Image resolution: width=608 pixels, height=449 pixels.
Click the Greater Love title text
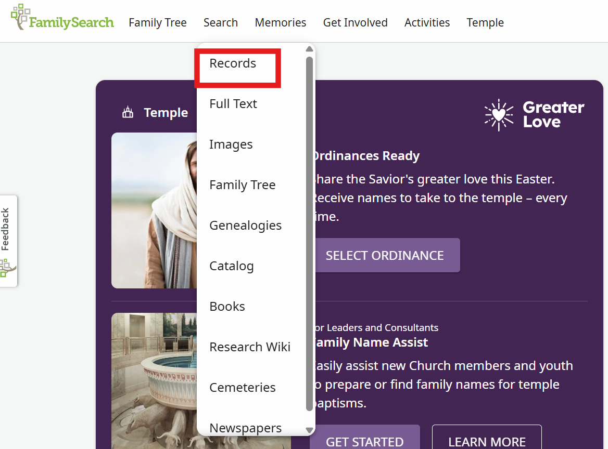tap(553, 114)
